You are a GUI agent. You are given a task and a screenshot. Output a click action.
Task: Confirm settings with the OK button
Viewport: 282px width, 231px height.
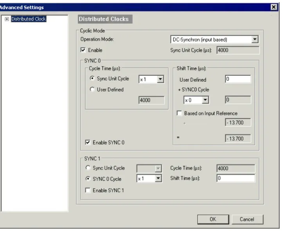[x=213, y=219]
